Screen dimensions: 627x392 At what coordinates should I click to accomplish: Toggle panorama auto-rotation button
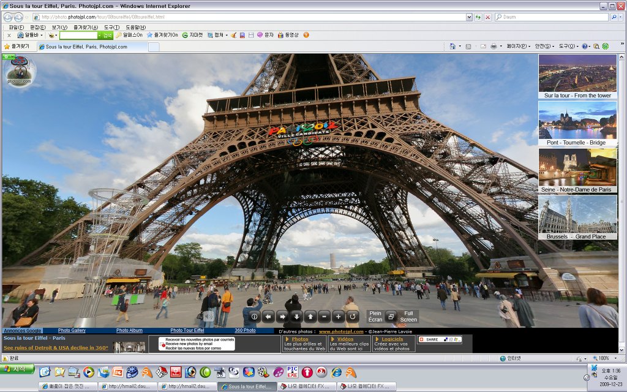[x=352, y=317]
